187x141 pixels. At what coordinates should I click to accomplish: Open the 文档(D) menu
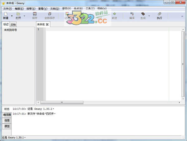click(x=55, y=9)
